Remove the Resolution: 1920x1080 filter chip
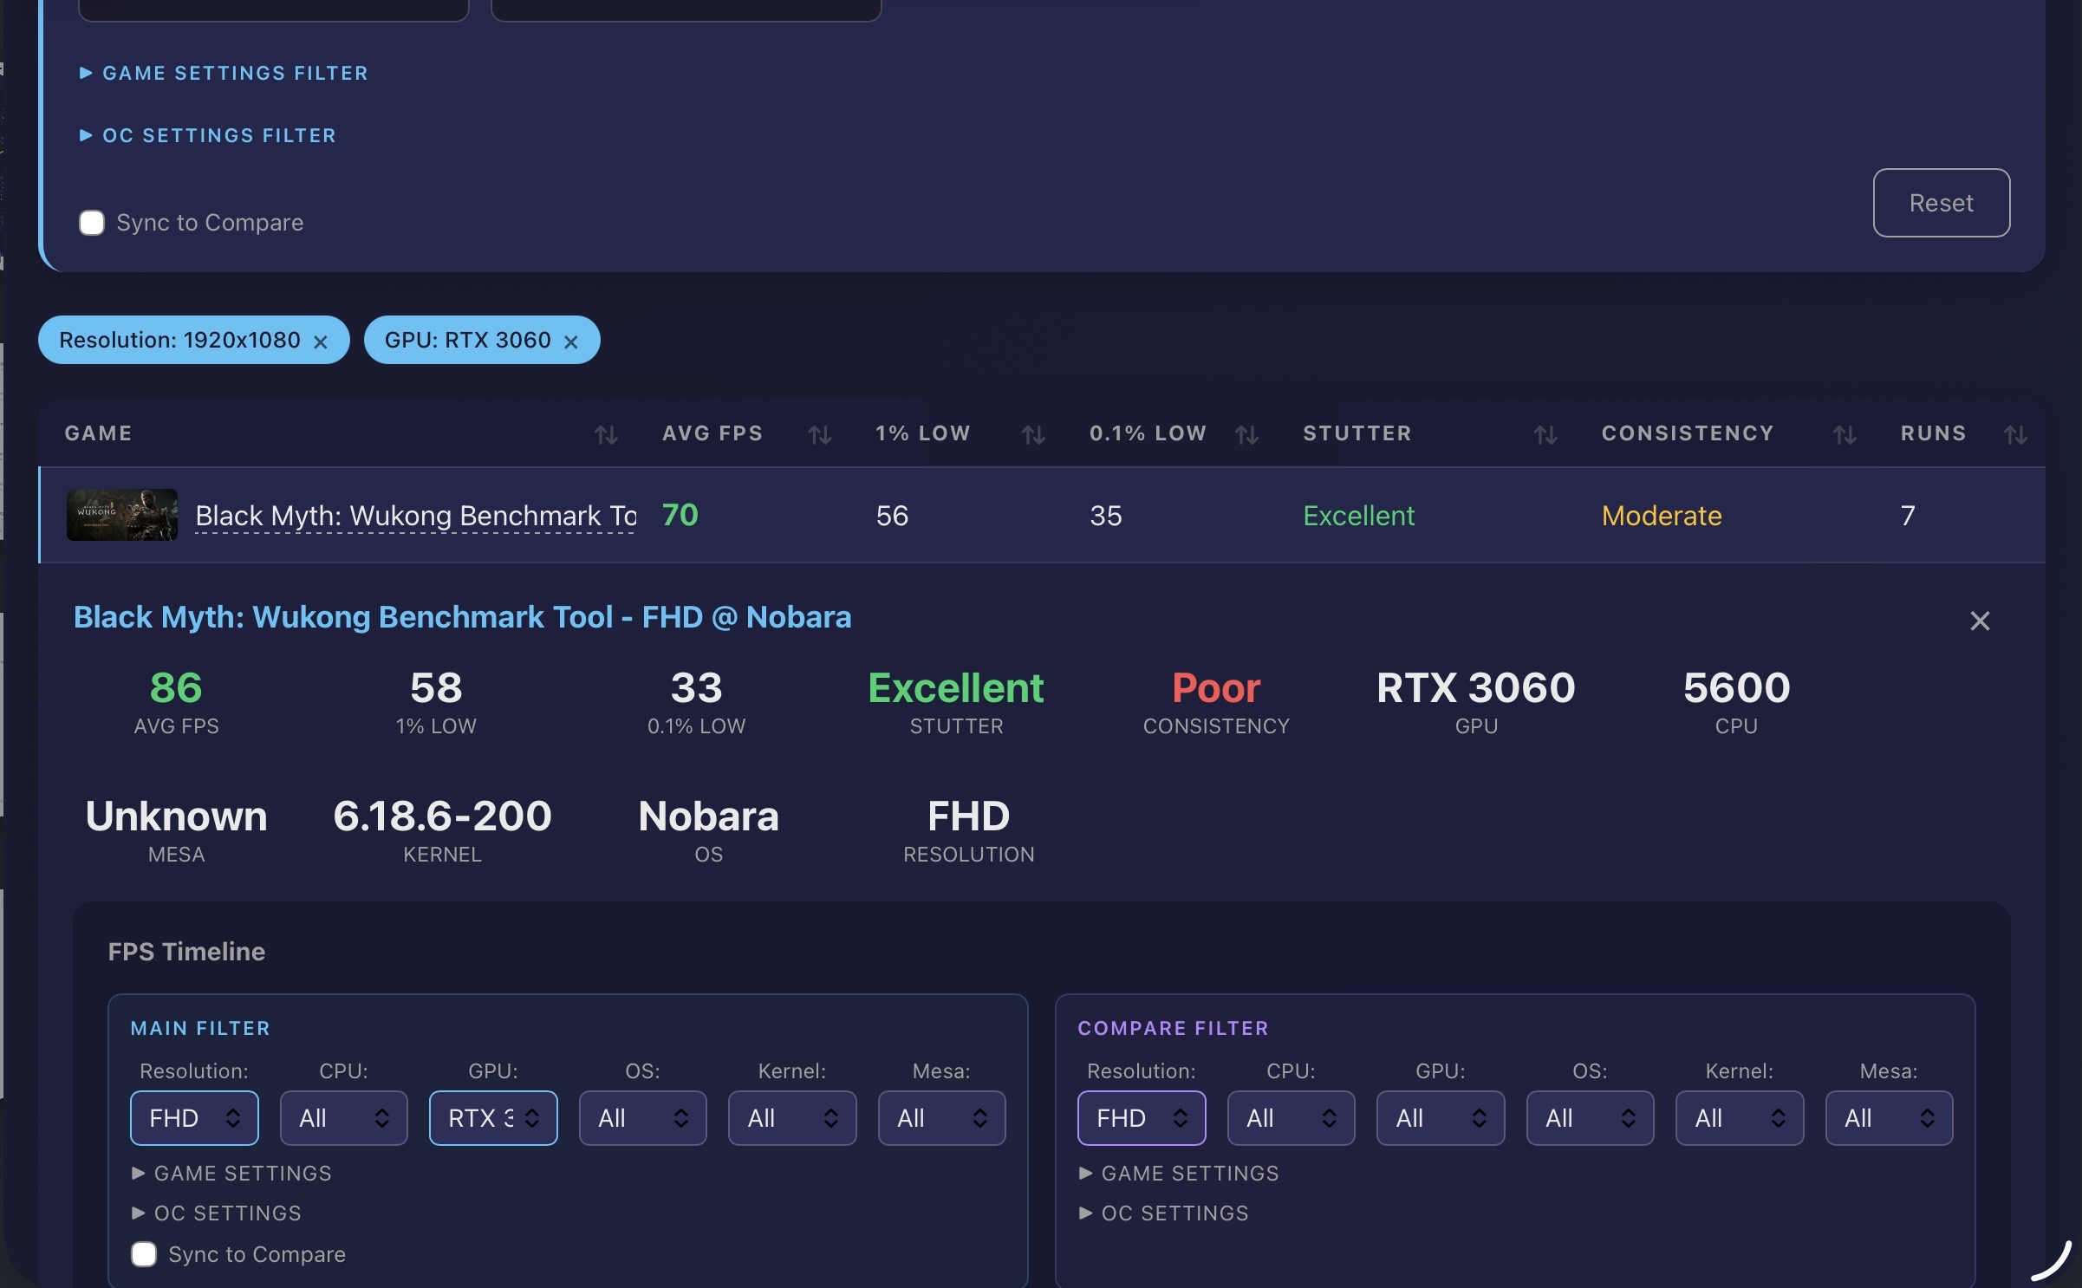 321,342
